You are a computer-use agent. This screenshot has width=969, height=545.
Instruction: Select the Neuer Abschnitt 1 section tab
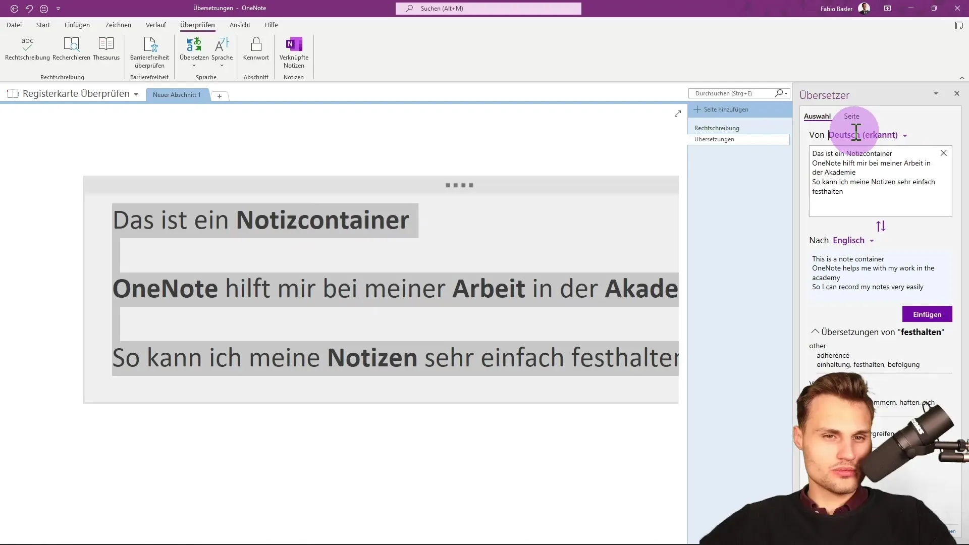(177, 95)
